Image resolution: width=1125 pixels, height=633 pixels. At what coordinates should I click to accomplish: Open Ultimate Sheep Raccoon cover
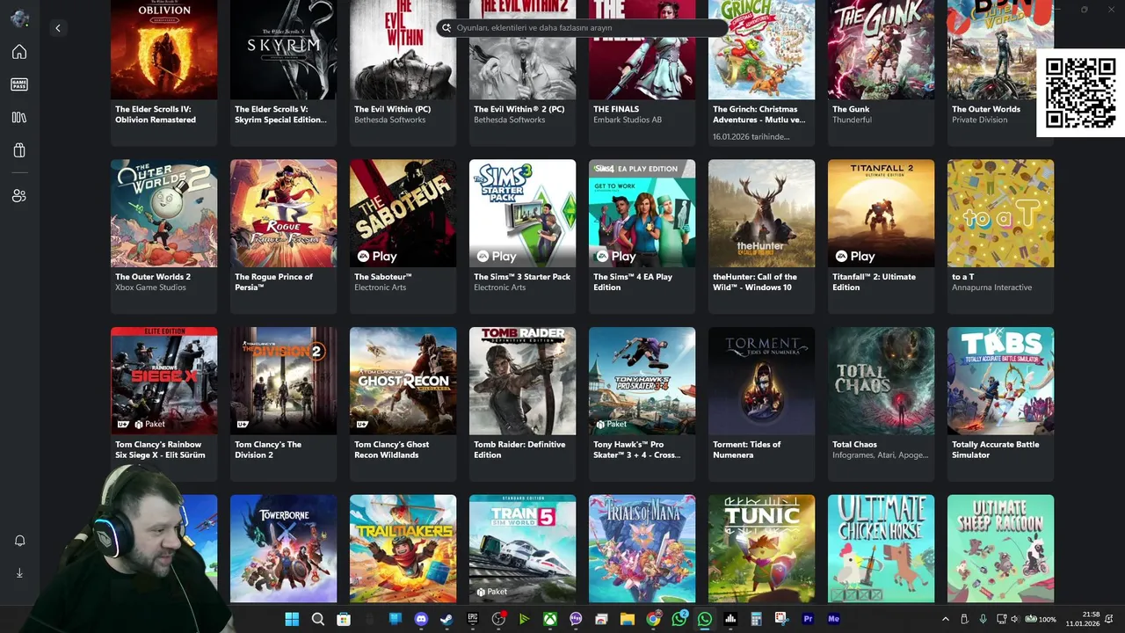pos(1000,549)
